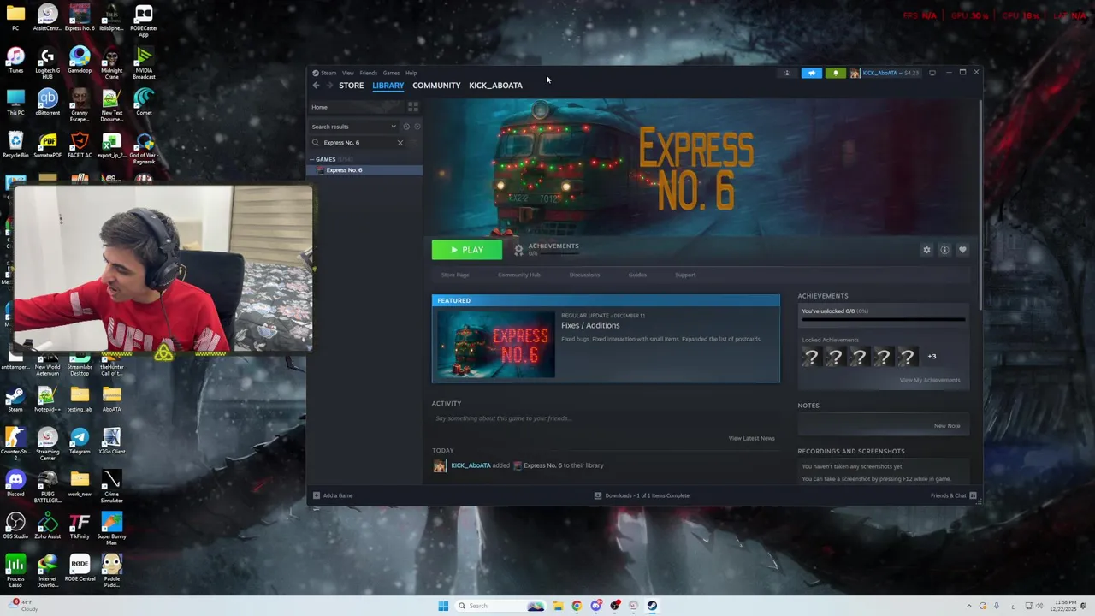
Task: Click View My Achievements link
Action: (929, 380)
